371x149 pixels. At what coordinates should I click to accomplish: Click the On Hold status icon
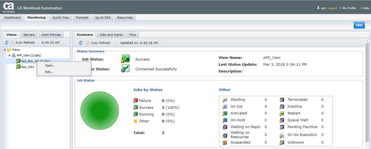(225, 120)
